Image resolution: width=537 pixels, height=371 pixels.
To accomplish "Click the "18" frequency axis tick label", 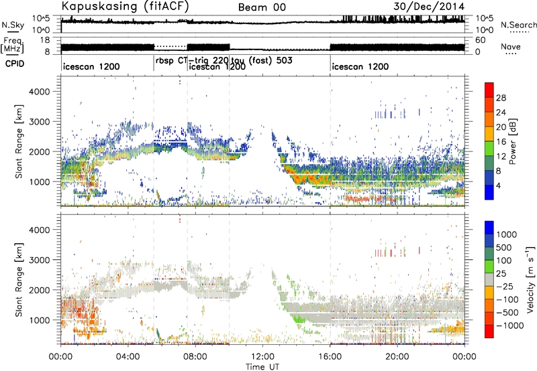I will (x=45, y=40).
